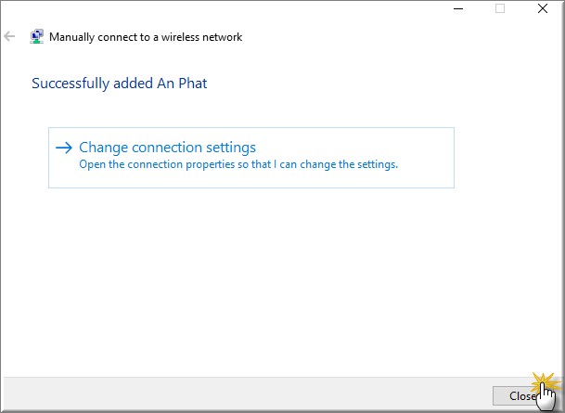The image size is (565, 413).
Task: Open Change connection settings
Action: 251,158
